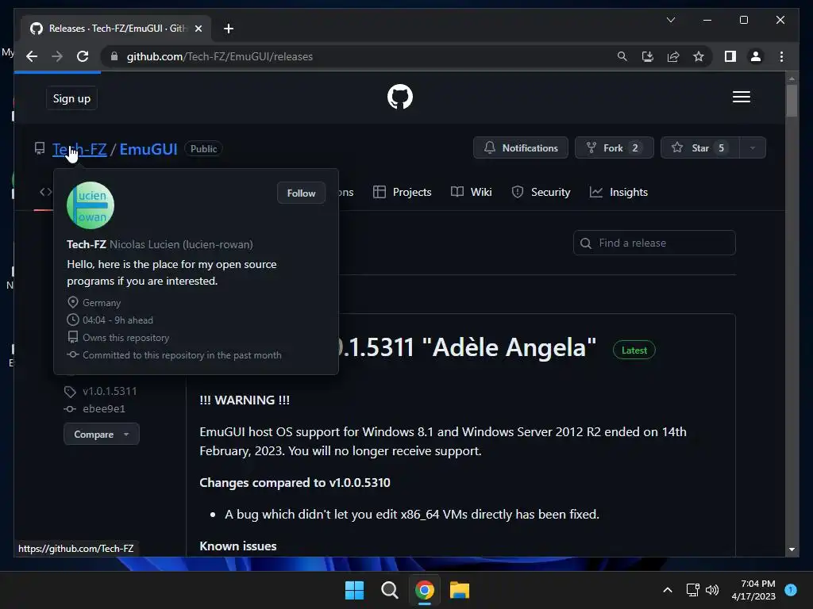Viewport: 813px width, 609px height.
Task: Star the EmuGUI repository
Action: point(700,148)
